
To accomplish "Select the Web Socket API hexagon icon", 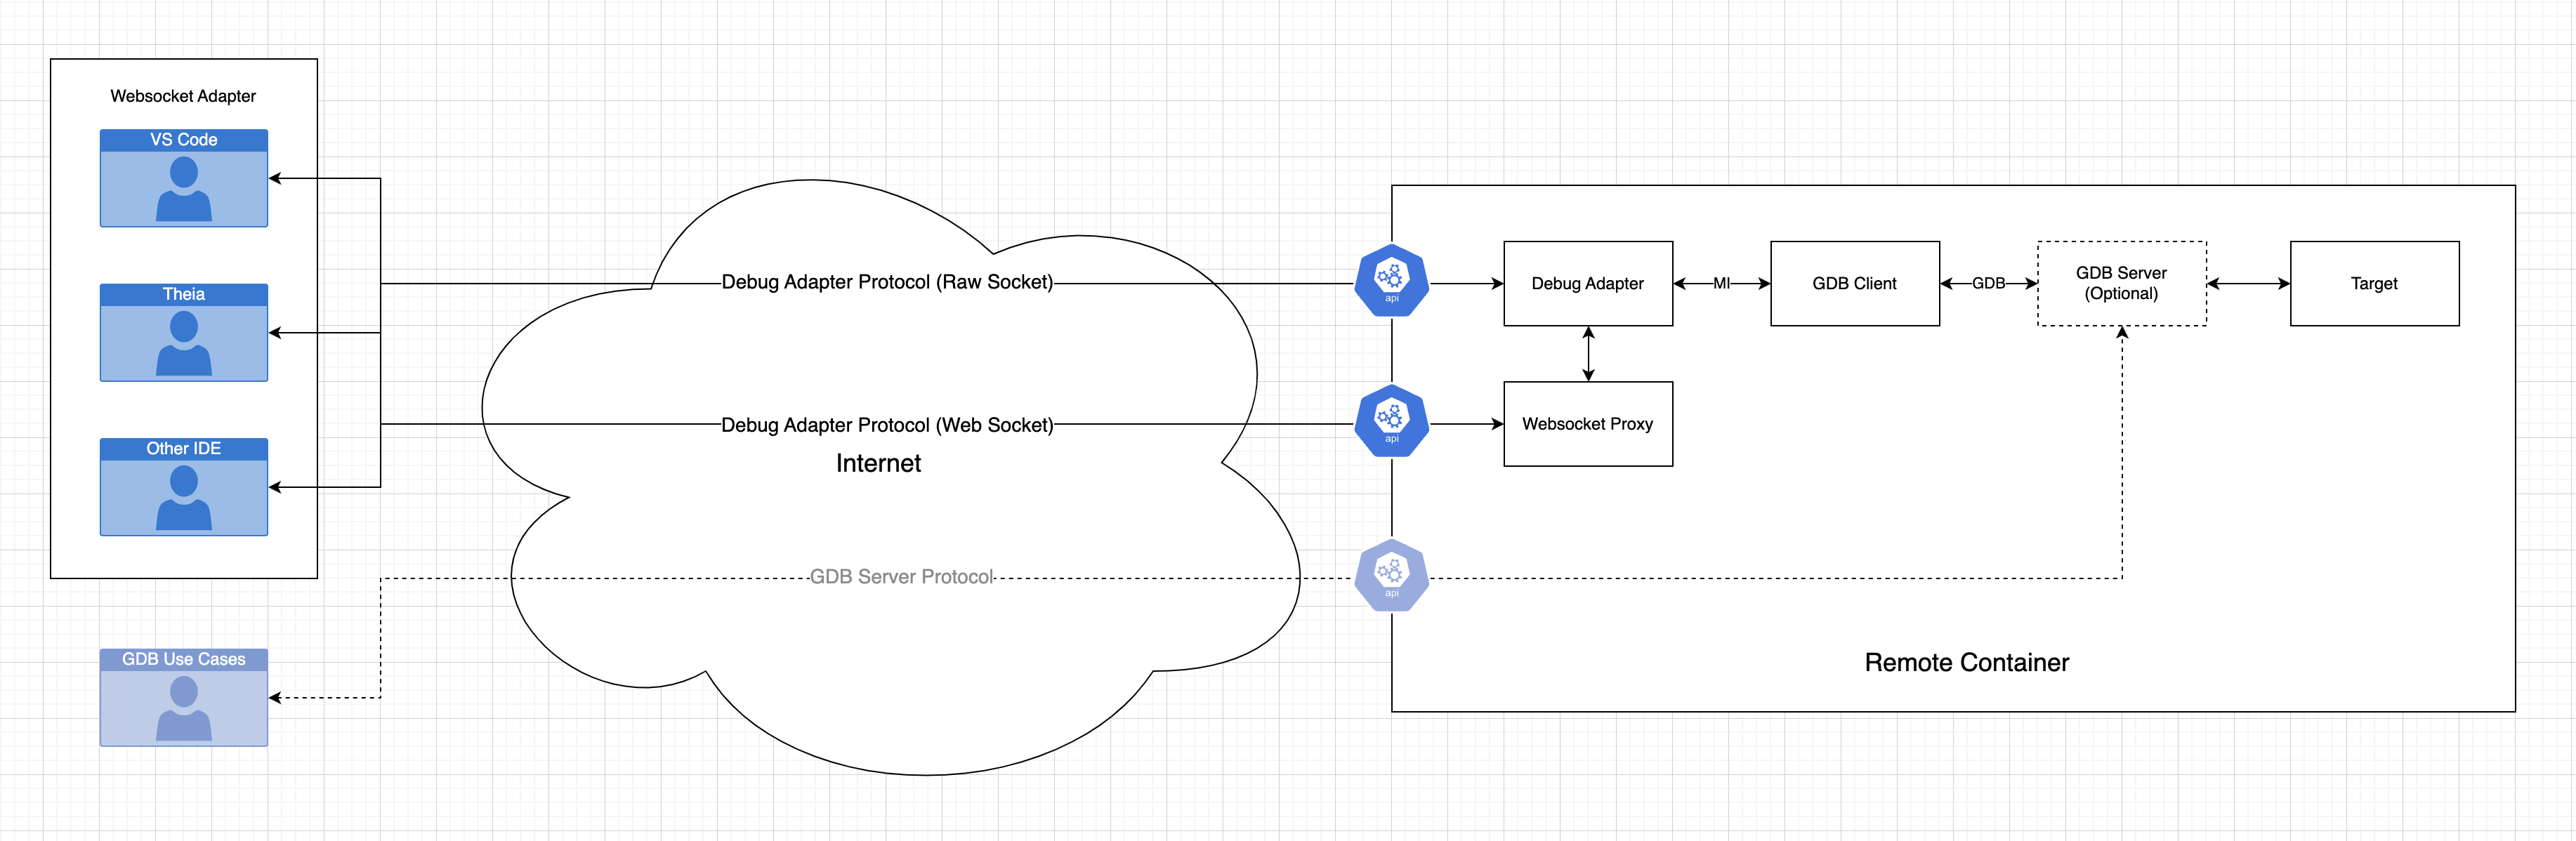I will pyautogui.click(x=1391, y=421).
